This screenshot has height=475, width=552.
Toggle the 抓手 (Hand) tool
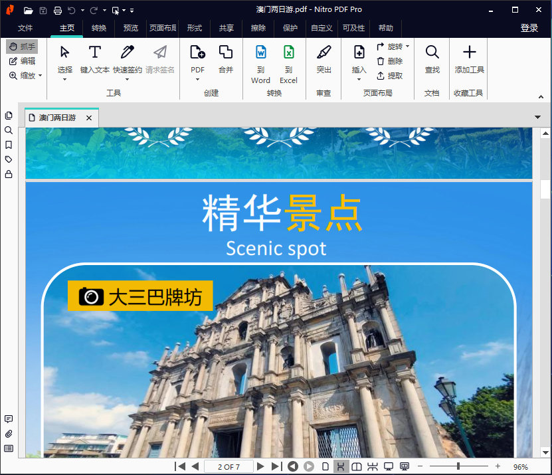click(x=22, y=47)
